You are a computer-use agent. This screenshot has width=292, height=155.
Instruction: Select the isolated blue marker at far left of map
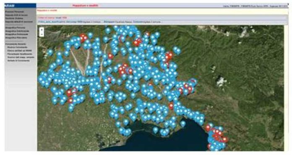click(50, 52)
